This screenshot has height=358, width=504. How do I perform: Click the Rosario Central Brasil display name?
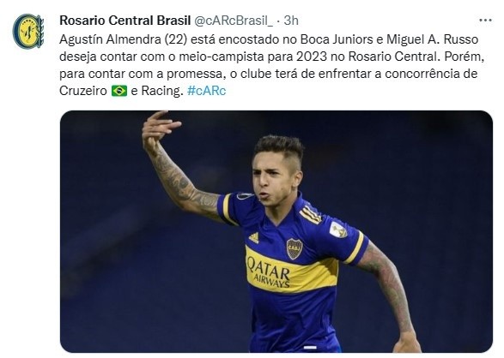tap(125, 21)
